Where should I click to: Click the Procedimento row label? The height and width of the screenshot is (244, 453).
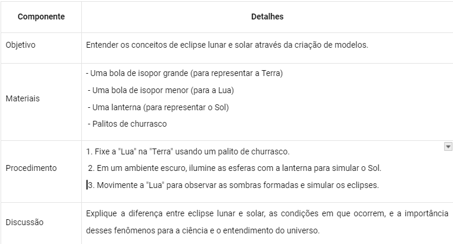pyautogui.click(x=31, y=168)
